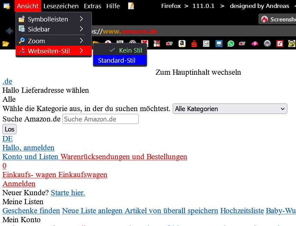
Task: Open the Lesezeichen menu
Action: point(61,6)
